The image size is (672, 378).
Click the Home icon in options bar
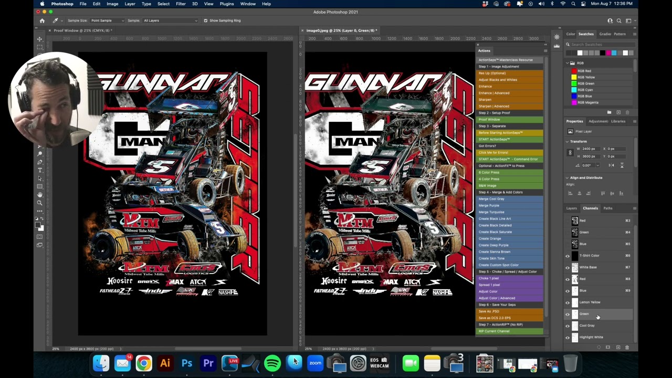[x=42, y=20]
